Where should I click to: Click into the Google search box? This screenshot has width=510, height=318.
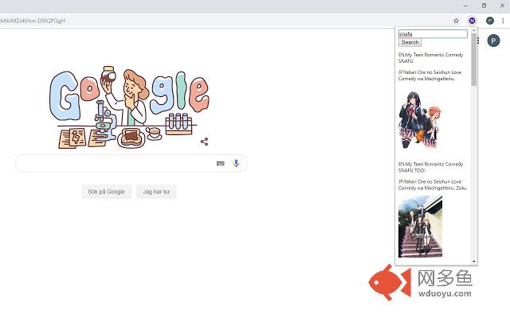[116, 164]
